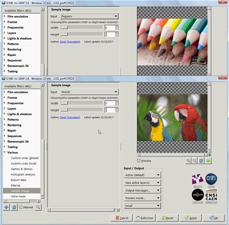Viewport: 229px width, 225px height.
Task: Click the blue refresh preview icon
Action: 201,161
